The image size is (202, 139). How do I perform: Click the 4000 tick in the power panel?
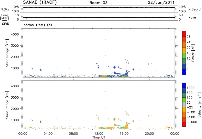pyautogui.click(x=15, y=34)
